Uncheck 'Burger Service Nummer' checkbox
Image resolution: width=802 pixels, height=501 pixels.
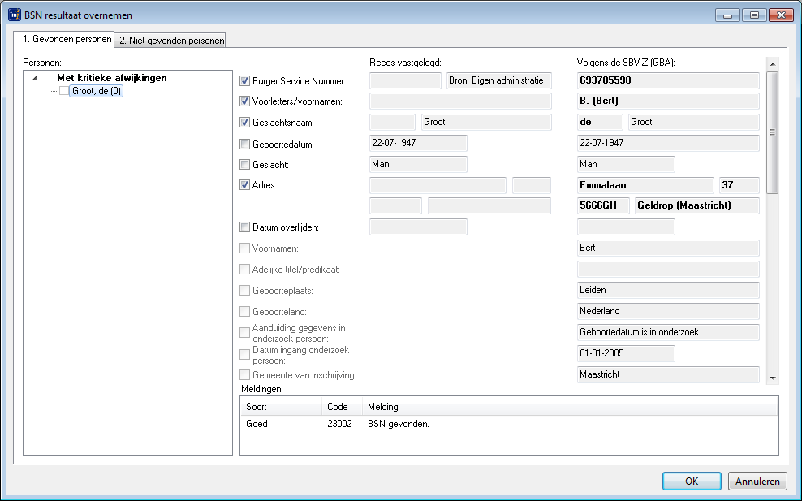click(x=244, y=81)
